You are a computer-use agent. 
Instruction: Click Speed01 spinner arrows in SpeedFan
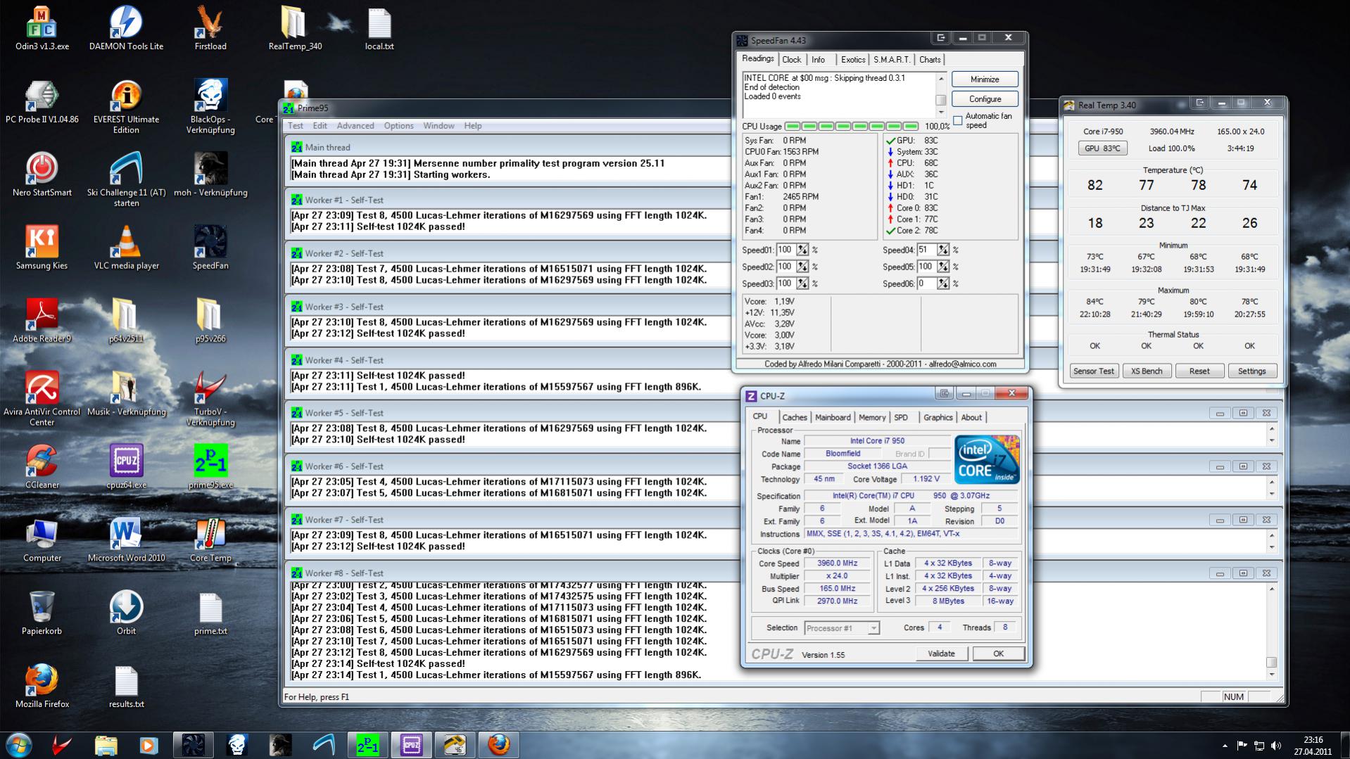coord(802,250)
